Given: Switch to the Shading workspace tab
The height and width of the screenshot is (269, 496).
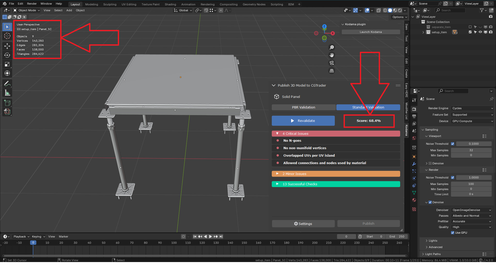Looking at the screenshot, I should coord(170,4).
